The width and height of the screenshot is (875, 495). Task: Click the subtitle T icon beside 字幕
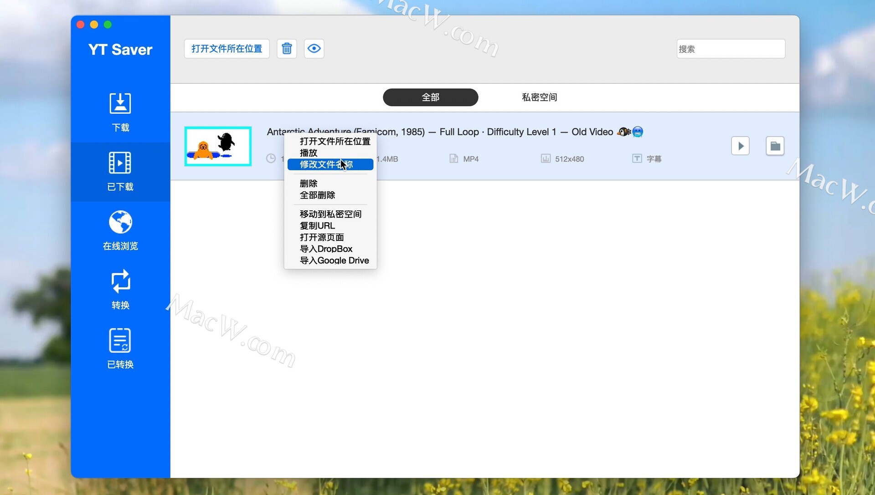(637, 158)
